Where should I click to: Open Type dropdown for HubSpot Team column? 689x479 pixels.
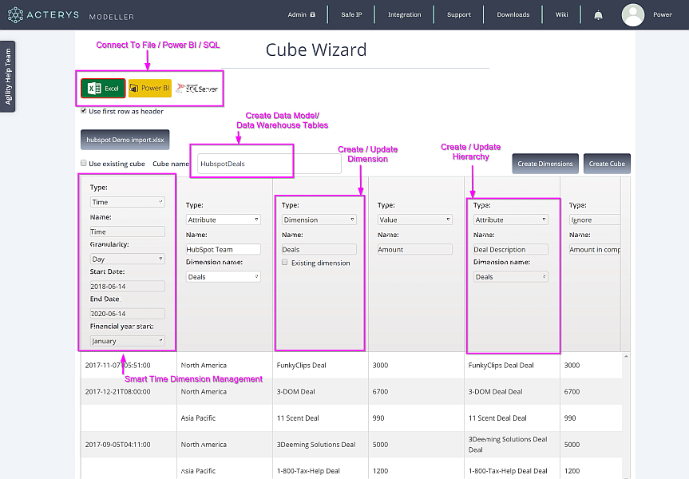tap(224, 220)
